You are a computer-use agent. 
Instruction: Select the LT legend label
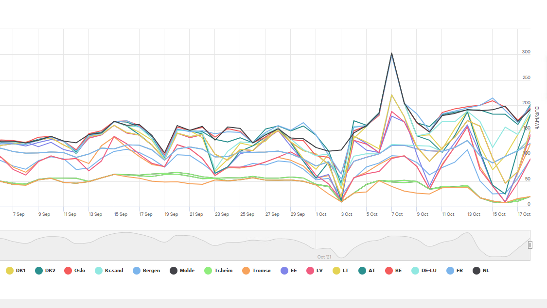click(345, 270)
